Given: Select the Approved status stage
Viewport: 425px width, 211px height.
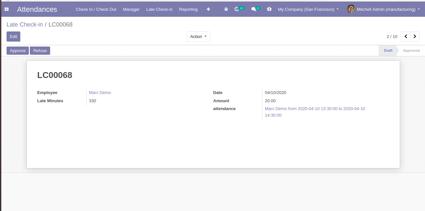Looking at the screenshot, I should point(411,50).
